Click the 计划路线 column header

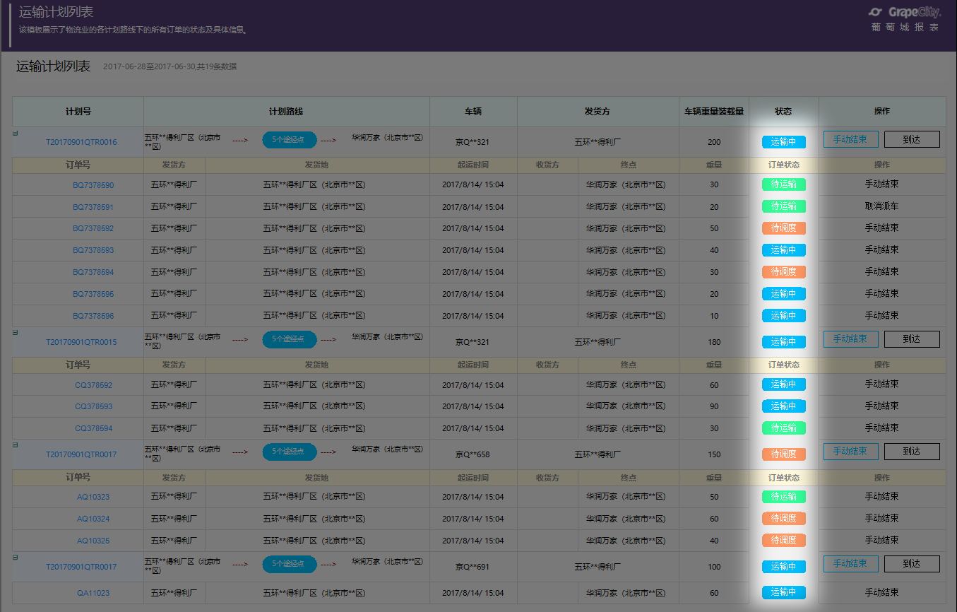point(286,112)
